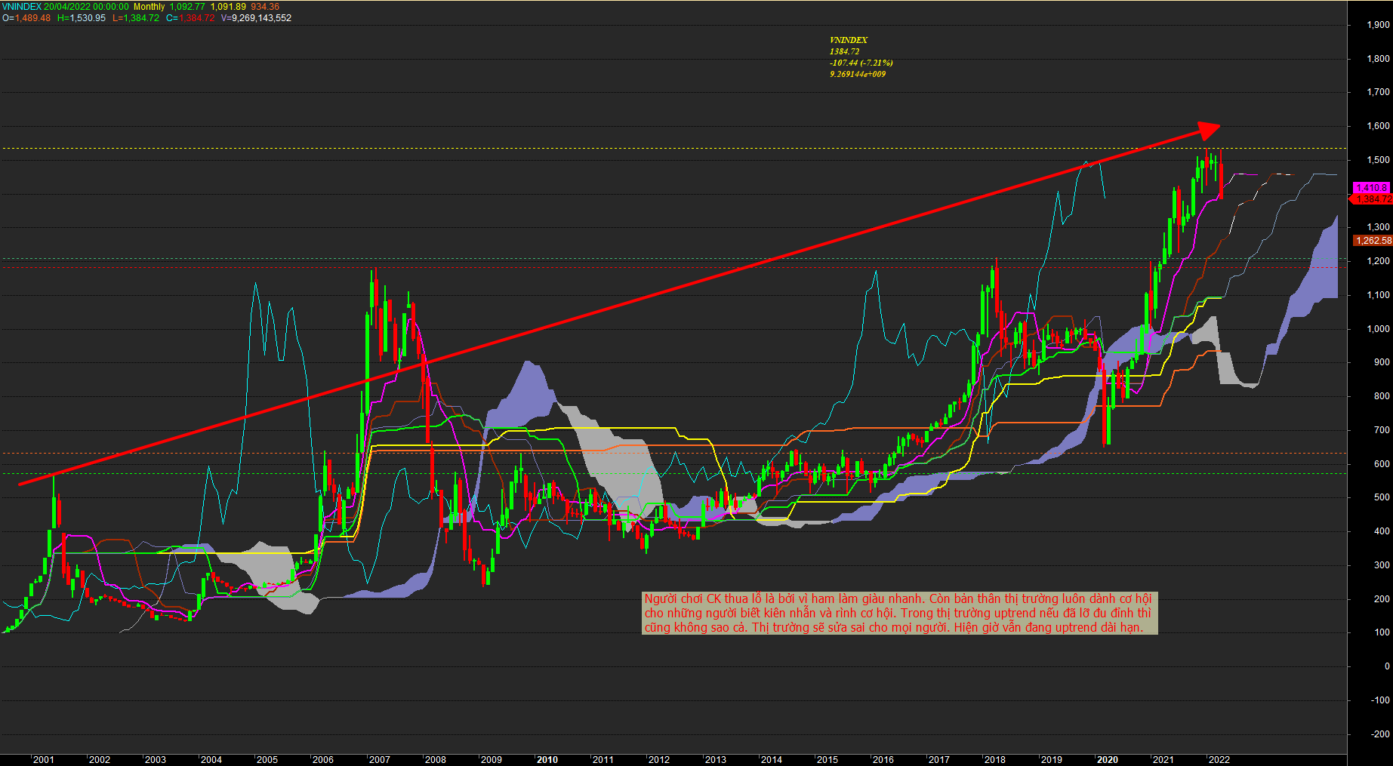
Task: Click the 900 price axis label
Action: pos(1382,362)
